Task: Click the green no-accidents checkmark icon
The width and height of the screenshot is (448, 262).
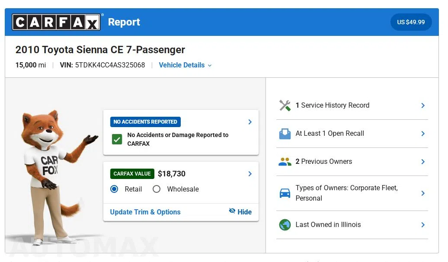Action: click(x=117, y=139)
